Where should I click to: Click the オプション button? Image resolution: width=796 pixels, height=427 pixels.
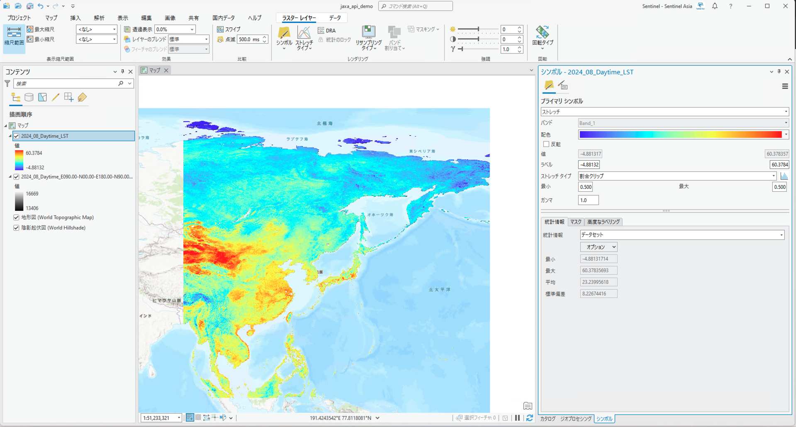click(599, 247)
